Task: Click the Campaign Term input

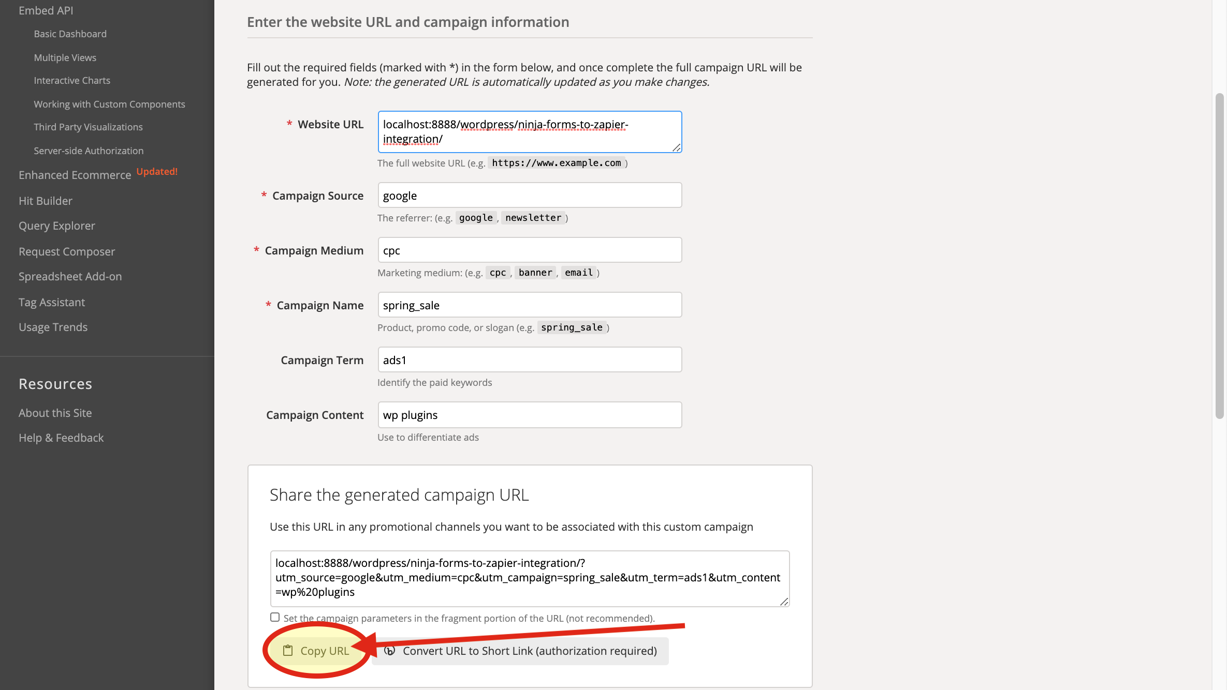Action: pyautogui.click(x=529, y=360)
